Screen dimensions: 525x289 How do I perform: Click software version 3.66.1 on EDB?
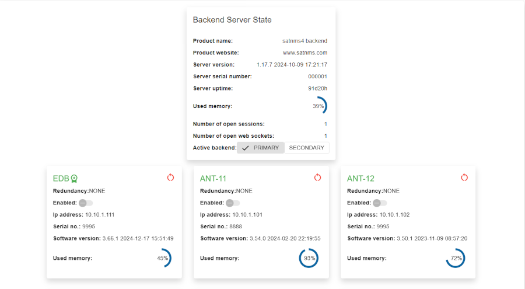pyautogui.click(x=138, y=239)
